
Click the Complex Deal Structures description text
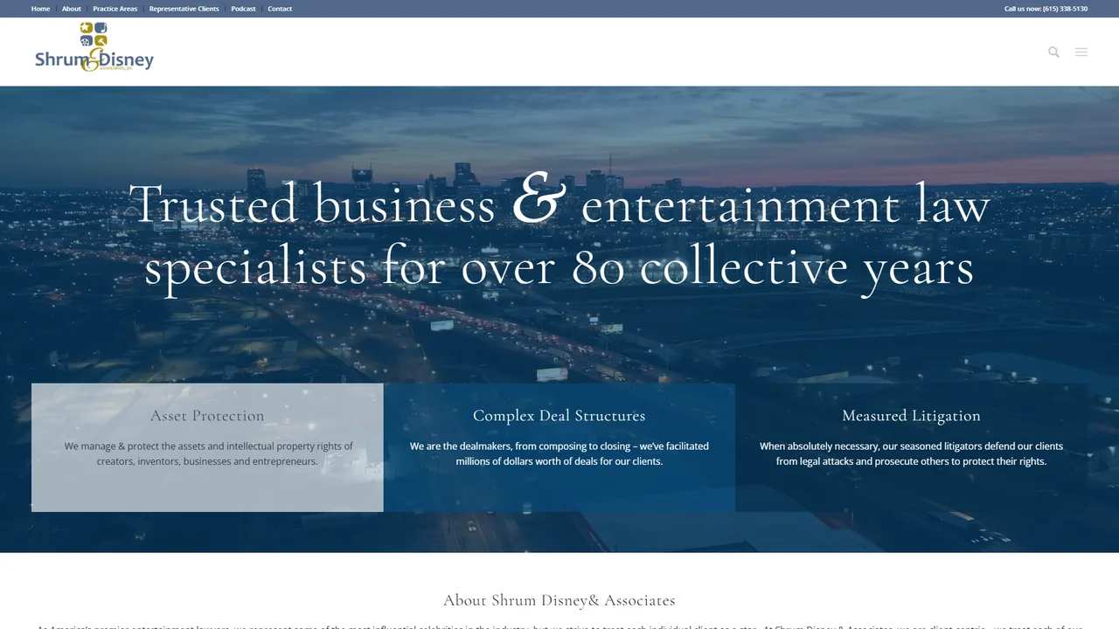(x=559, y=453)
